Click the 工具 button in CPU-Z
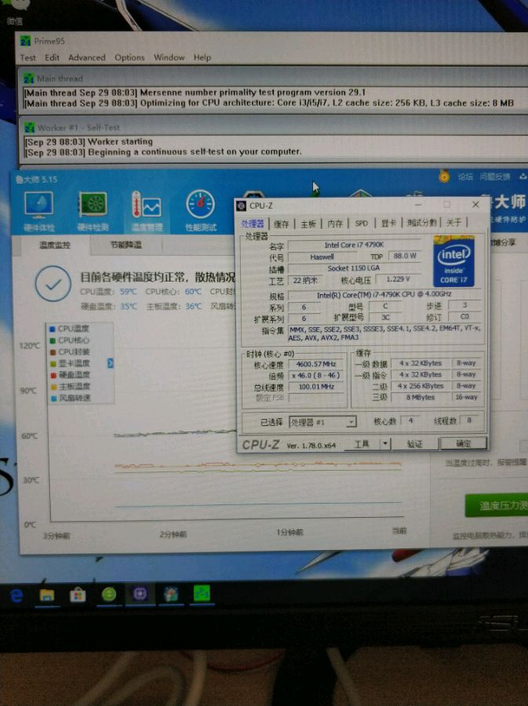528x706 pixels. pos(362,444)
